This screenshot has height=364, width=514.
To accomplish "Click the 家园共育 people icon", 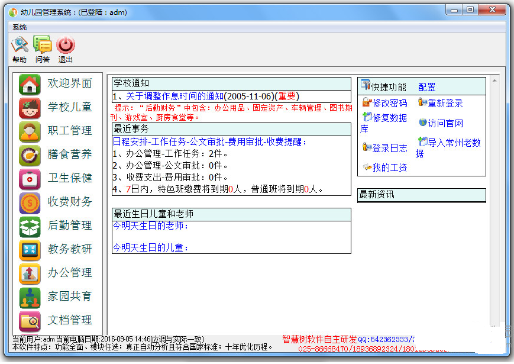I will [30, 298].
